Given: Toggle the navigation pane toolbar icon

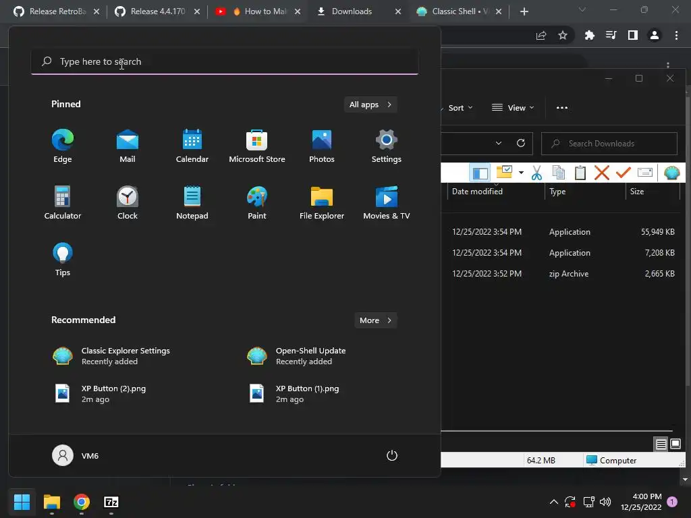Looking at the screenshot, I should pos(480,173).
